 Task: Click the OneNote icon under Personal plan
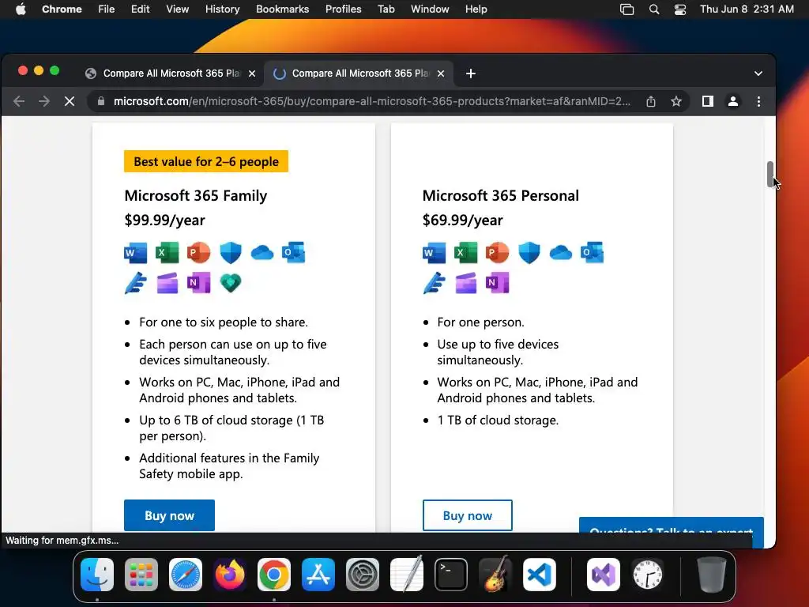click(x=497, y=283)
